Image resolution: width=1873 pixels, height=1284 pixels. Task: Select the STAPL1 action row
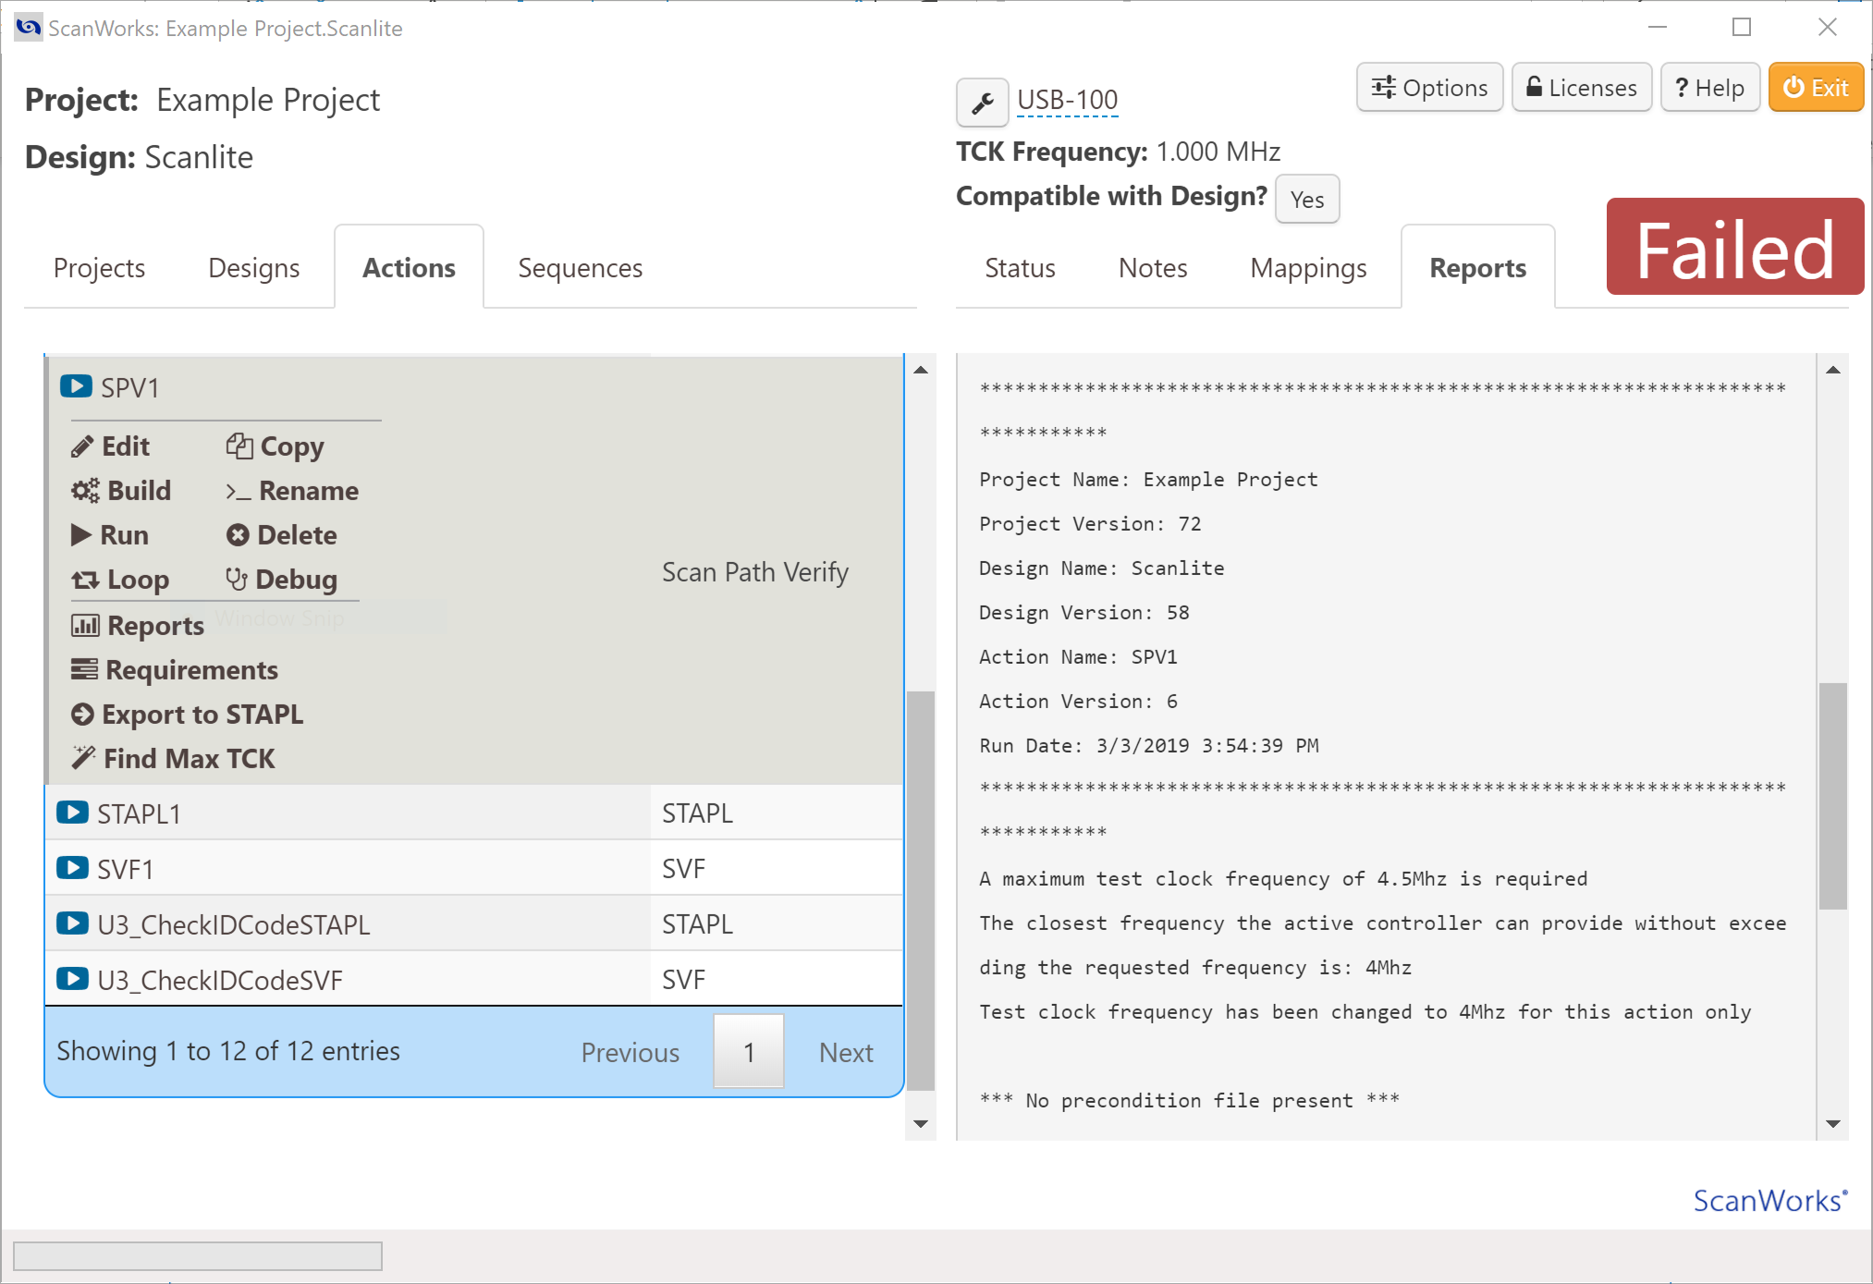tap(474, 813)
